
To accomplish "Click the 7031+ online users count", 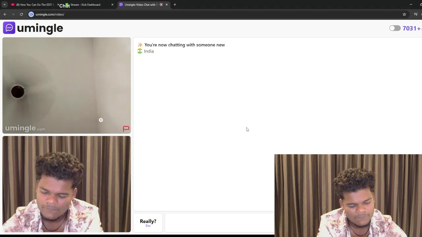I will 411,28.
